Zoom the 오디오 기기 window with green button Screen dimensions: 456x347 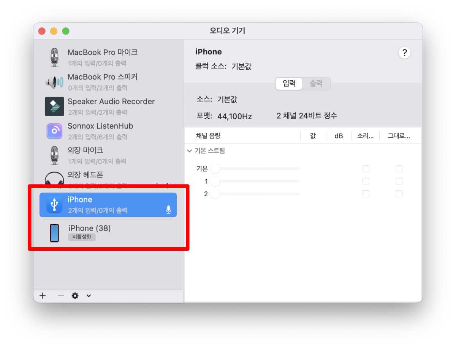[66, 31]
